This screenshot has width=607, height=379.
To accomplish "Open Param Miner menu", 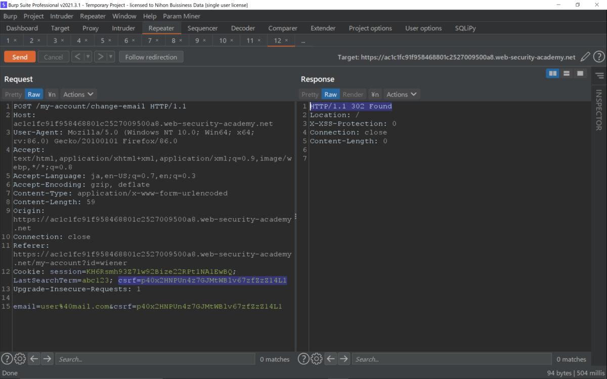I will 182,16.
